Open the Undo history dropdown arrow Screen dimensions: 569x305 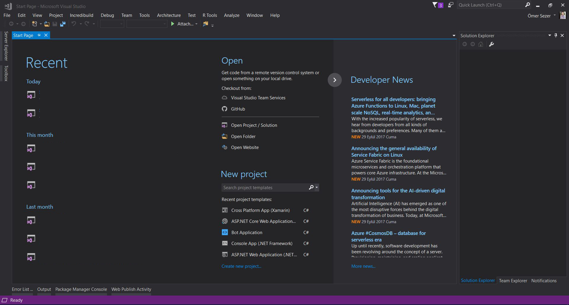[x=80, y=24]
